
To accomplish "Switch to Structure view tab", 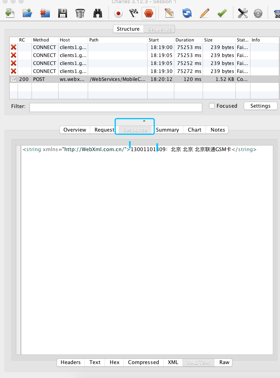I will [x=128, y=29].
